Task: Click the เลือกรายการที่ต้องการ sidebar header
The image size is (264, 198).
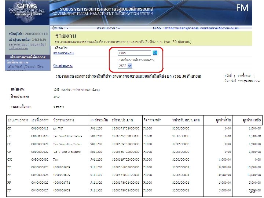Action: point(27,57)
